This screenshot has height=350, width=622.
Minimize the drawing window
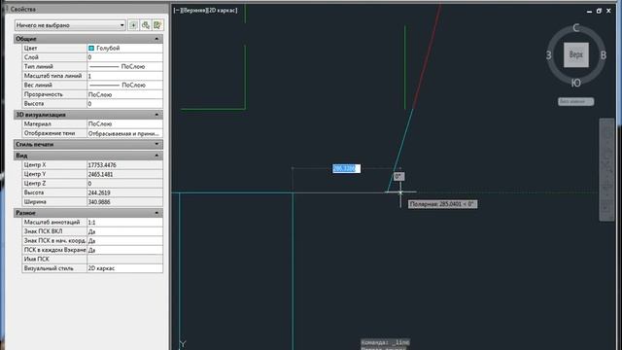pyautogui.click(x=589, y=12)
